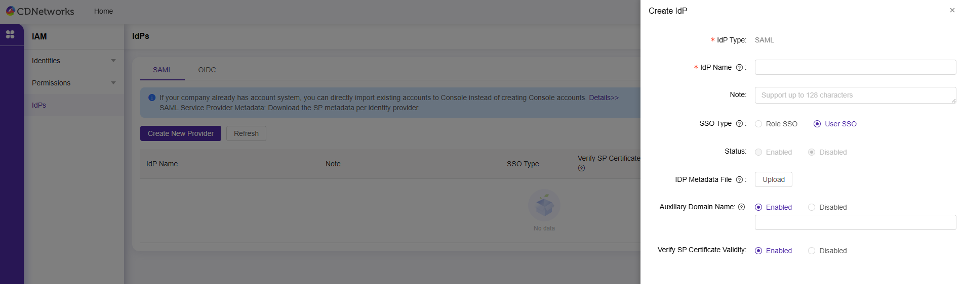Click the Note text area
This screenshot has width=962, height=284.
pyautogui.click(x=855, y=95)
